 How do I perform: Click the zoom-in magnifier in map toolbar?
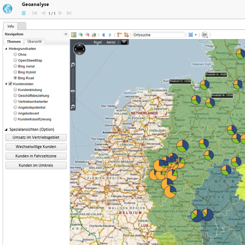(x=80, y=35)
